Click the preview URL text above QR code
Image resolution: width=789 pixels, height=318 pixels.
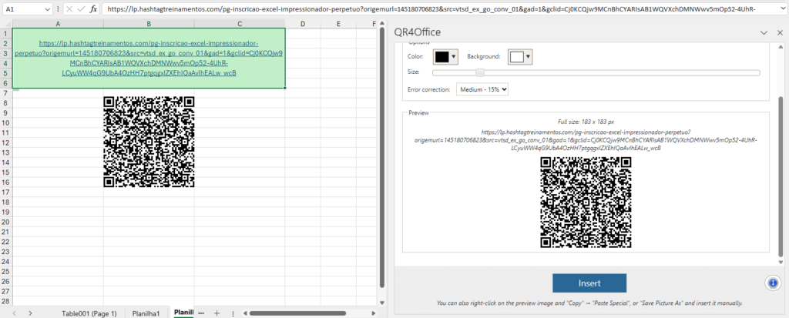click(x=586, y=139)
